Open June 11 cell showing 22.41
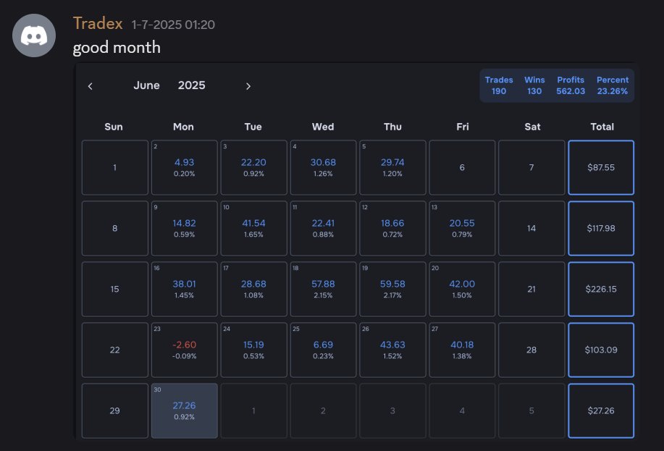 pos(323,228)
